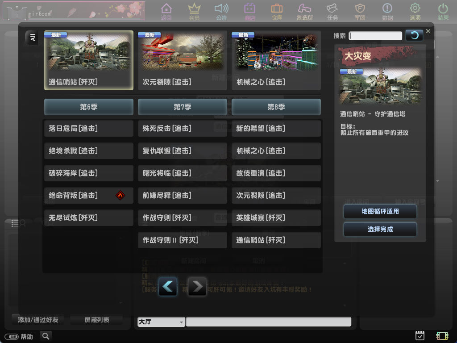Open the 数据 stats icon

(387, 11)
